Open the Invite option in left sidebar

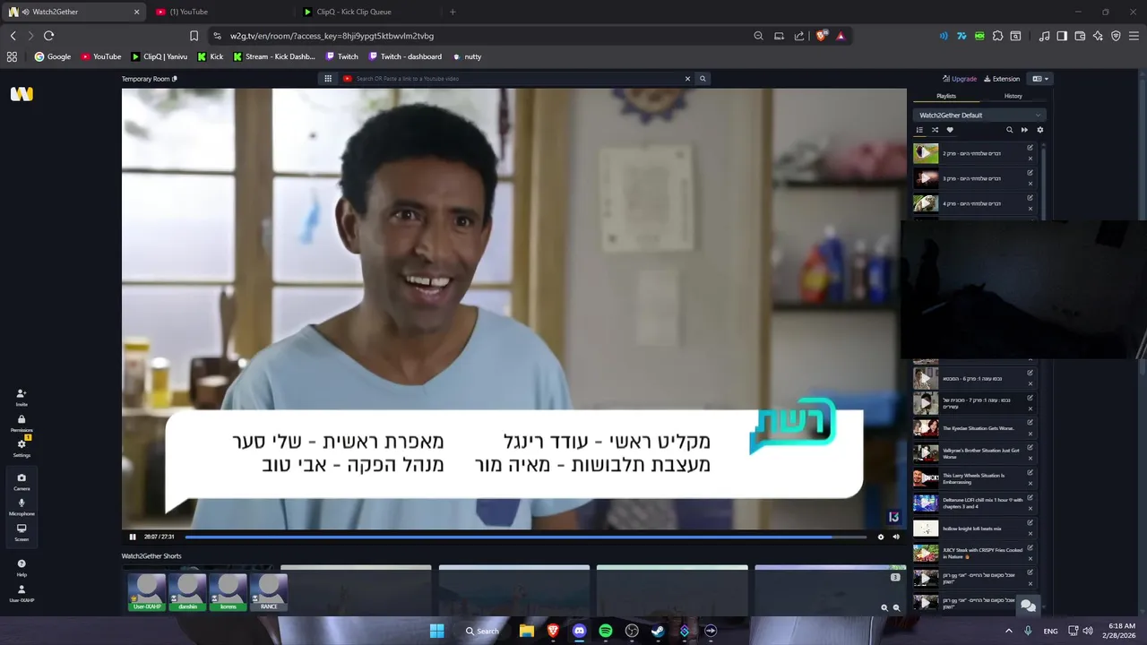[22, 397]
